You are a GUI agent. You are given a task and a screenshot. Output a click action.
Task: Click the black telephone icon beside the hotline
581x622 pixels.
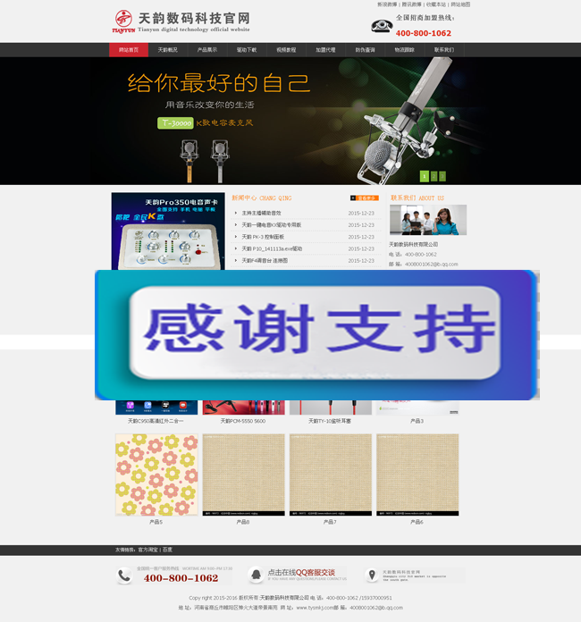coord(382,26)
